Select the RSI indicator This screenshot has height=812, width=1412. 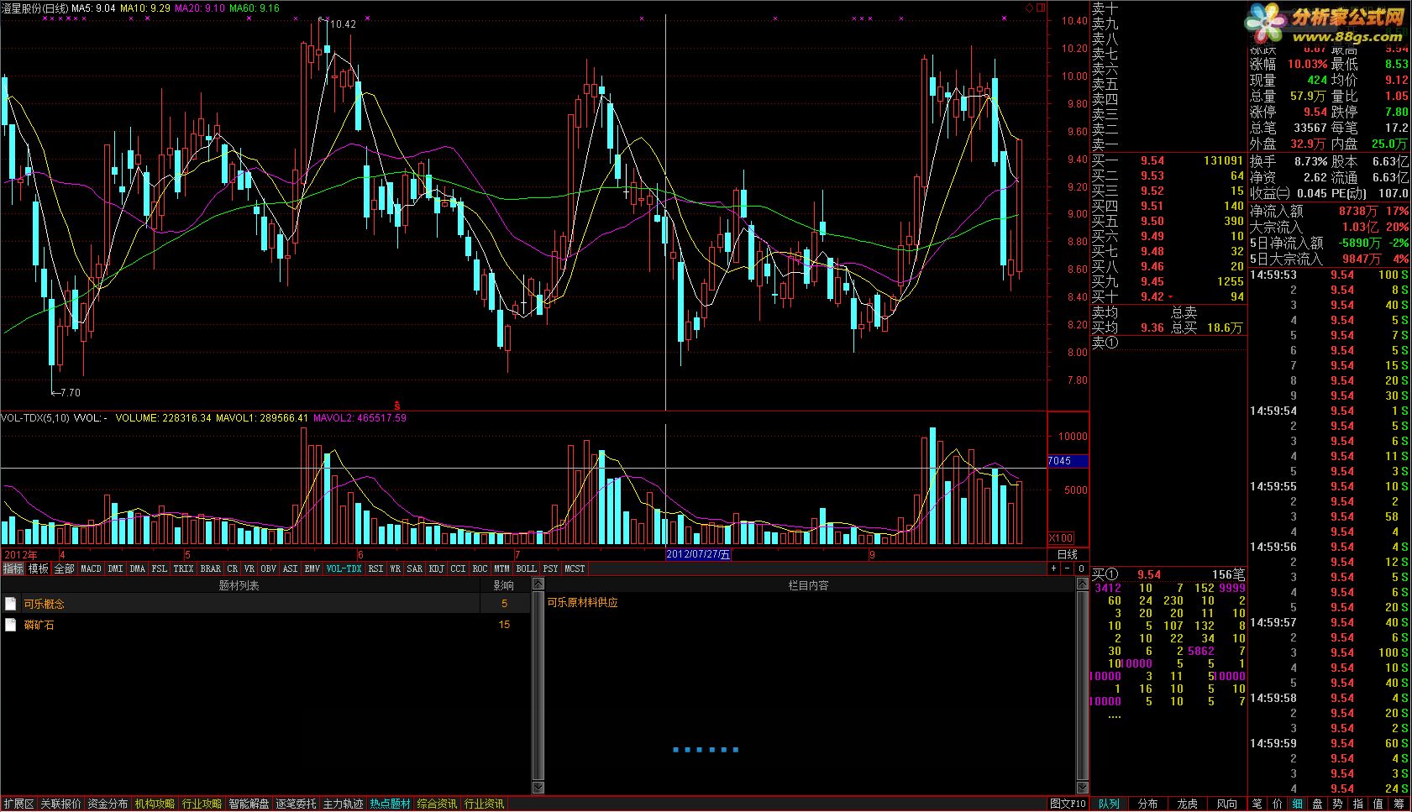click(376, 568)
